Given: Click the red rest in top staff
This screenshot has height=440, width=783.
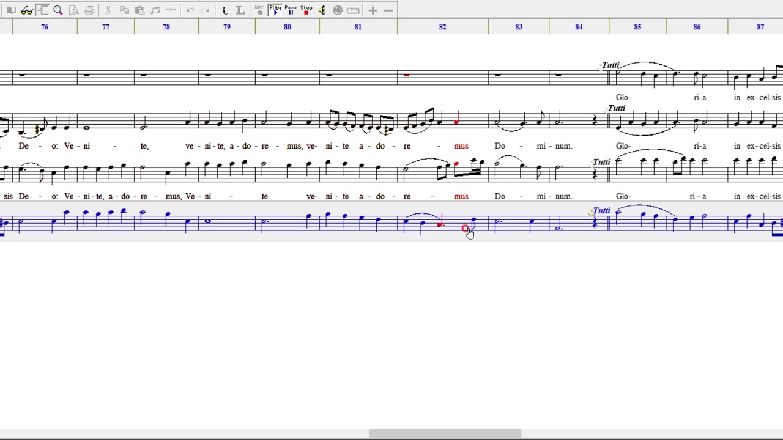Looking at the screenshot, I should [406, 75].
